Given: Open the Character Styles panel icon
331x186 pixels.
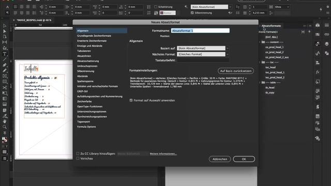Looking at the screenshot, I should click(x=318, y=53).
